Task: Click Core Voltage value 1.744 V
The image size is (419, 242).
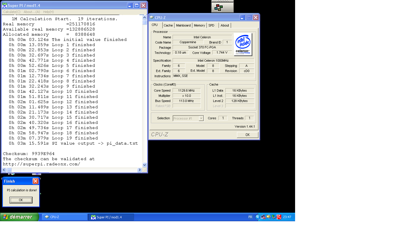Action: 222,53
